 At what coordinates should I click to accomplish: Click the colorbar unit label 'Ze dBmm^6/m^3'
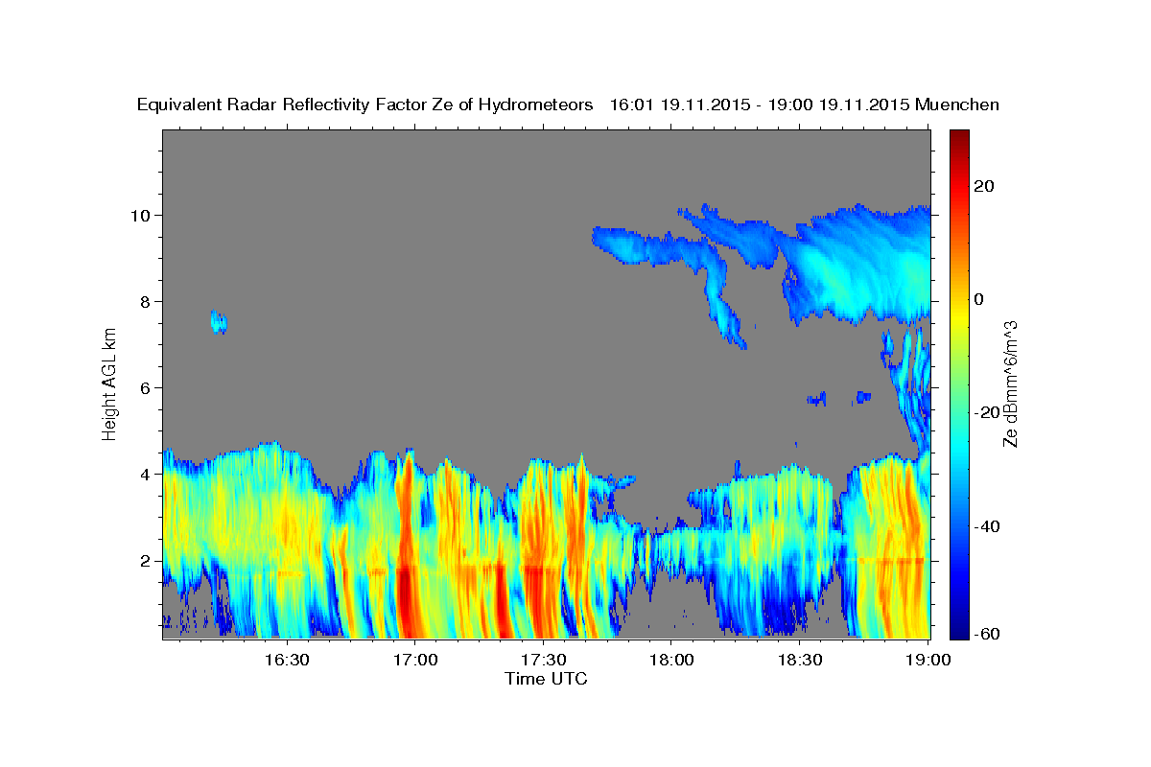pyautogui.click(x=1010, y=383)
